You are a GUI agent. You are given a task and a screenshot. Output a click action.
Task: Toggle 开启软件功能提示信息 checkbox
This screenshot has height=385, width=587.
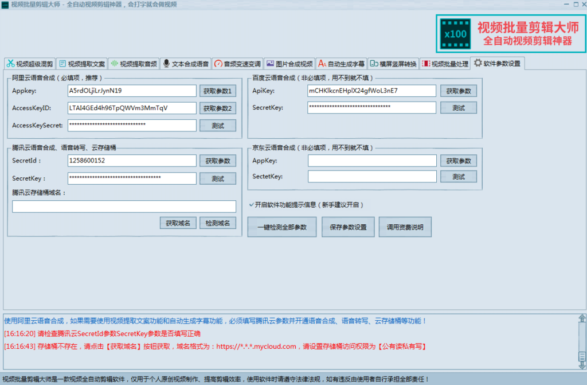[x=253, y=205]
